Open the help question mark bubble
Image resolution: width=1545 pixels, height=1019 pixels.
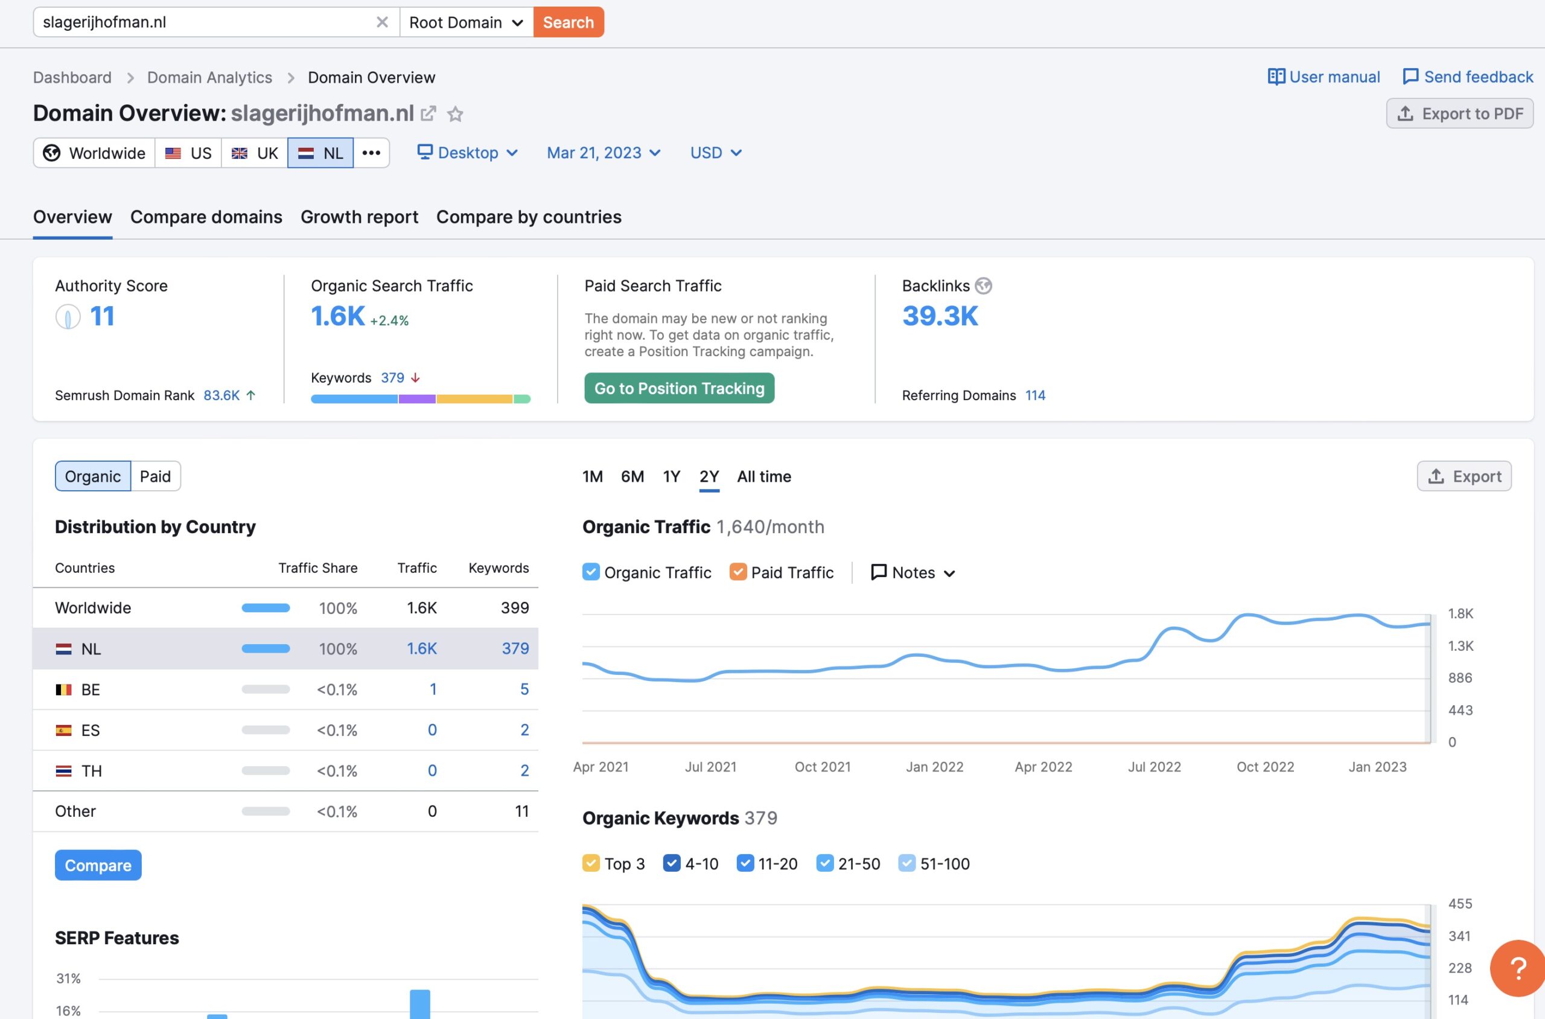[1518, 968]
